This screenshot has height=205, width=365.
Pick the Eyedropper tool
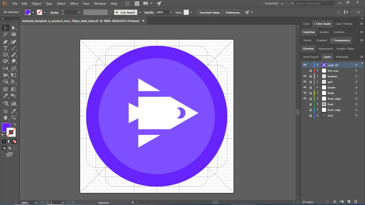click(x=5, y=96)
